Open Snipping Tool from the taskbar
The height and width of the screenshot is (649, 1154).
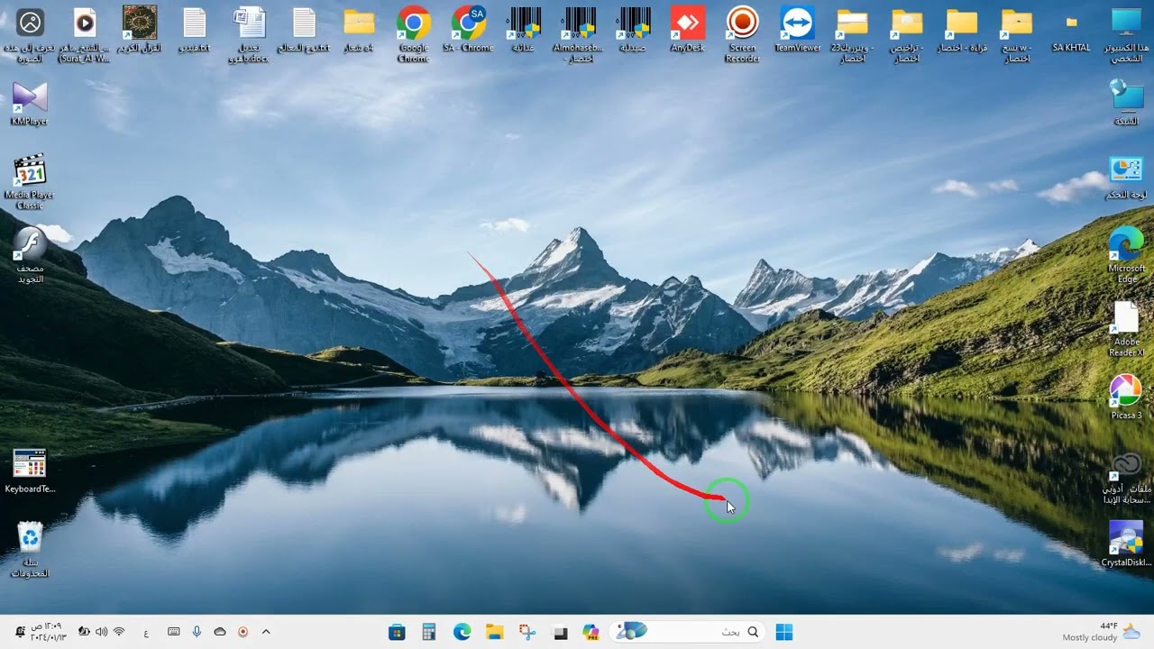coord(527,632)
